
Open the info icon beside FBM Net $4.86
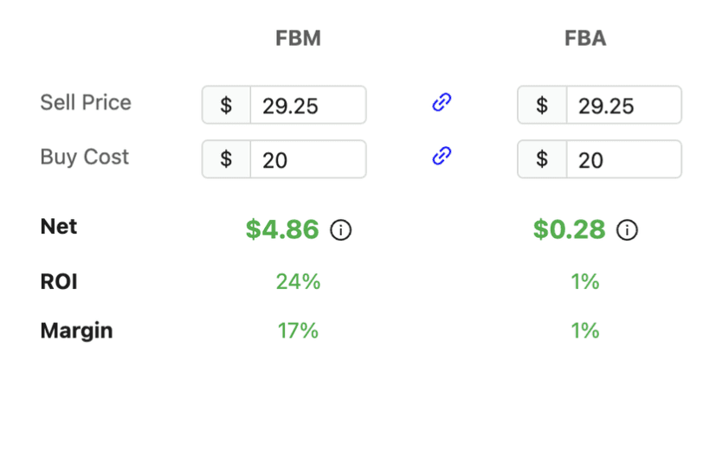pyautogui.click(x=341, y=230)
